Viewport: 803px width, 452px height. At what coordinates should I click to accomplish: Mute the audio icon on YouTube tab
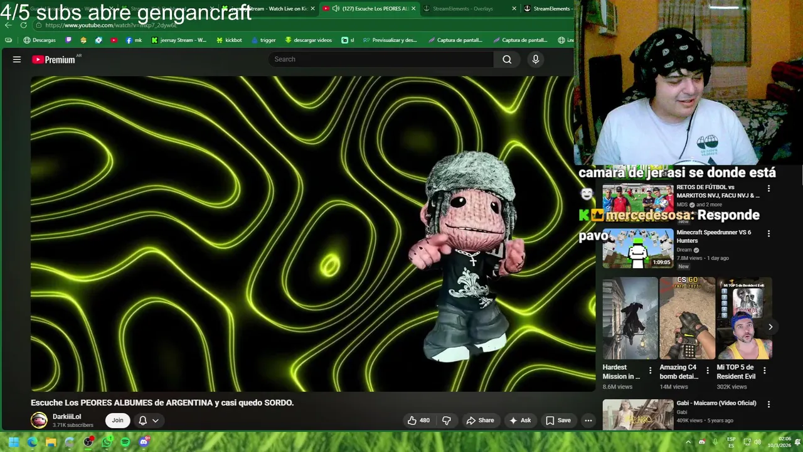coord(336,9)
